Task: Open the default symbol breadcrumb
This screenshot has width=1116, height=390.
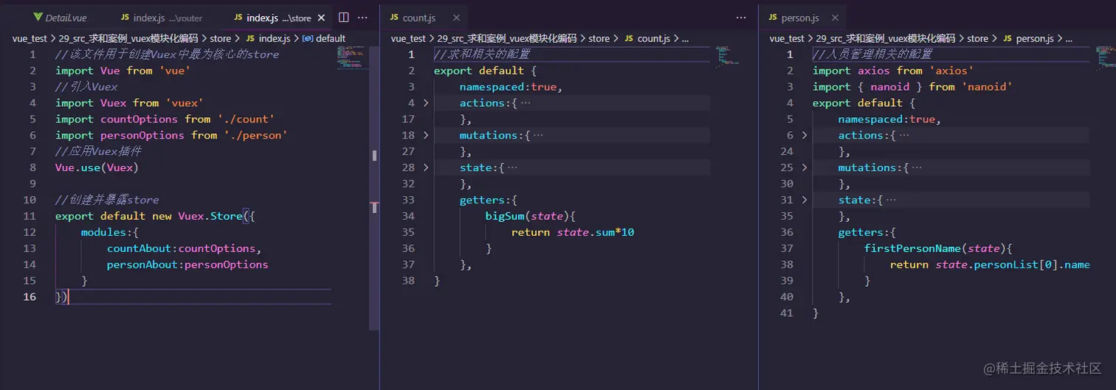Action: point(331,38)
